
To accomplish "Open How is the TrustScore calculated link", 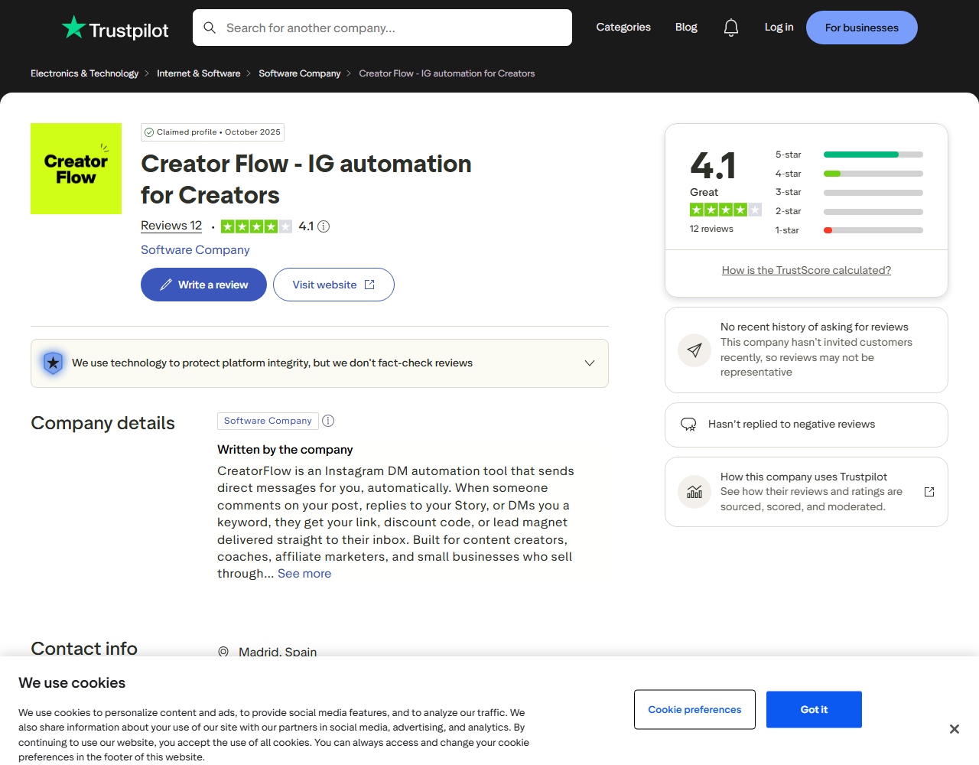I will 806,270.
